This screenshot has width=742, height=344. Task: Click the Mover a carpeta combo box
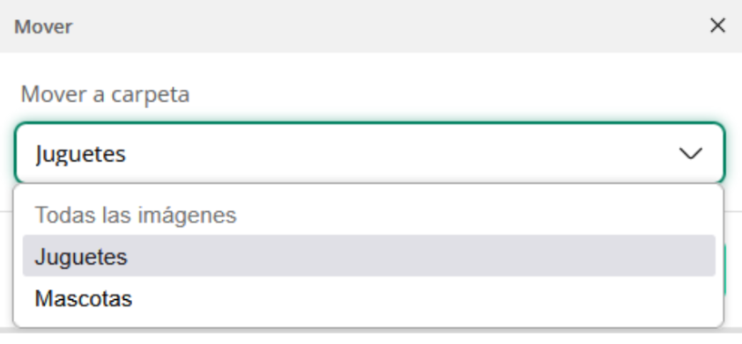pyautogui.click(x=369, y=153)
